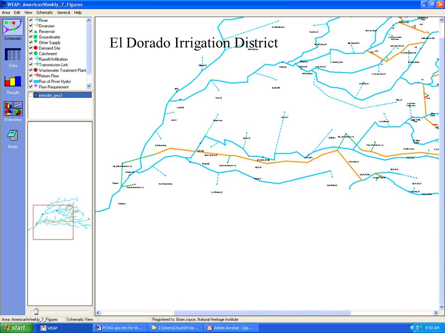
Task: Toggle the Return Flow checkbox
Action: click(31, 75)
